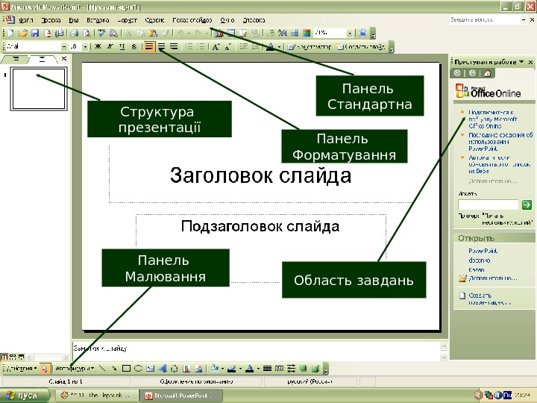Open the Создать презентацию link in task pane
This screenshot has width=537, height=403.
[489, 299]
